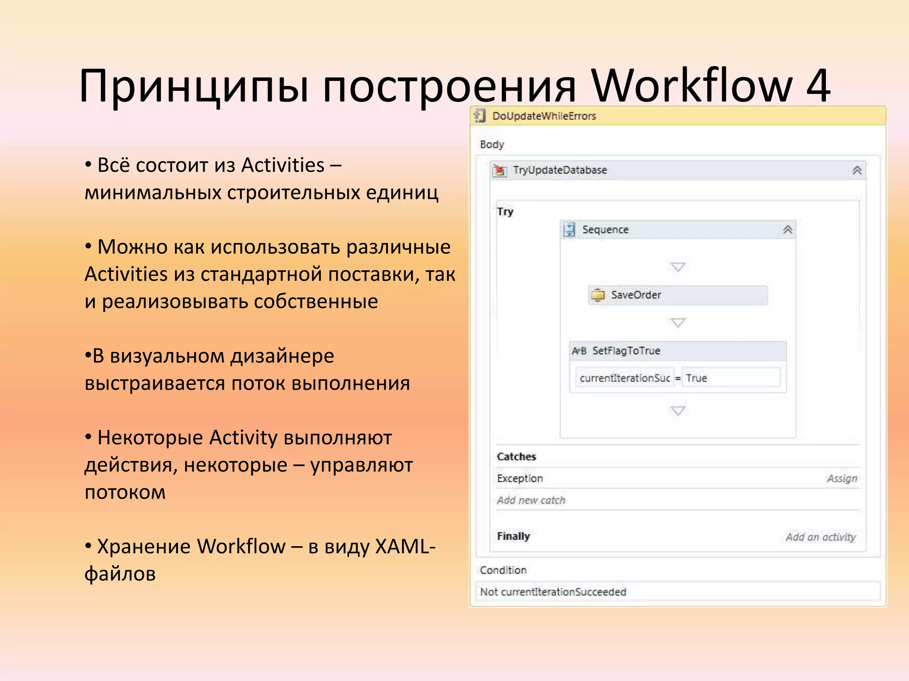The image size is (909, 681).
Task: Click the A+B Assign icon of SetFlagToTrue
Action: click(x=579, y=351)
